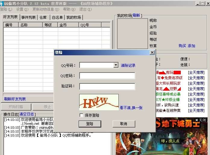Click 全天推荐 beside 终极全爆 ad
This screenshot has height=155, width=210.
tap(196, 100)
